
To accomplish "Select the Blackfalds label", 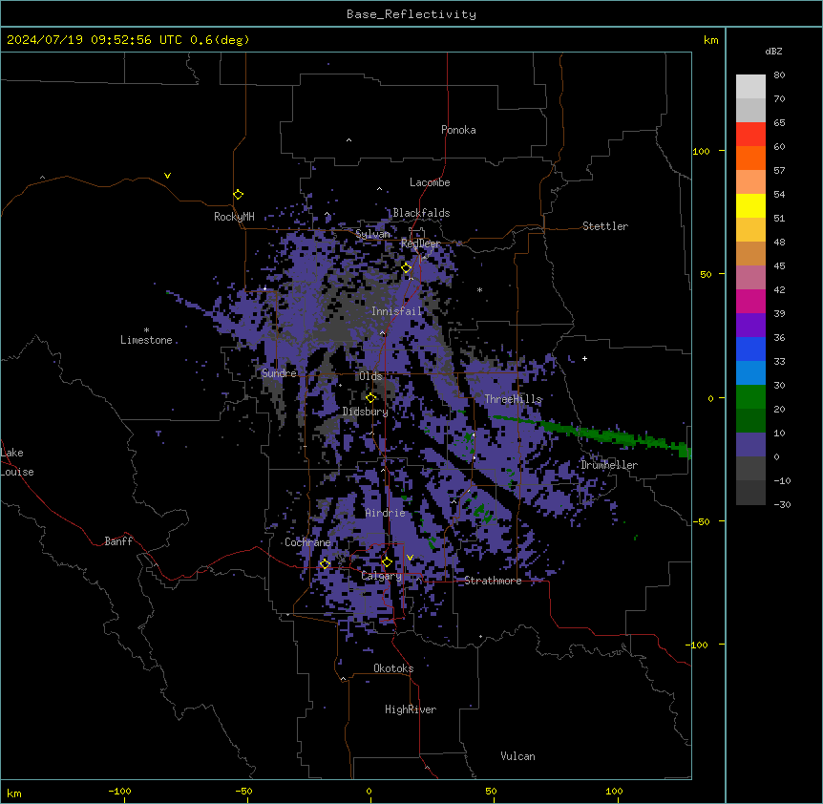I will point(421,213).
